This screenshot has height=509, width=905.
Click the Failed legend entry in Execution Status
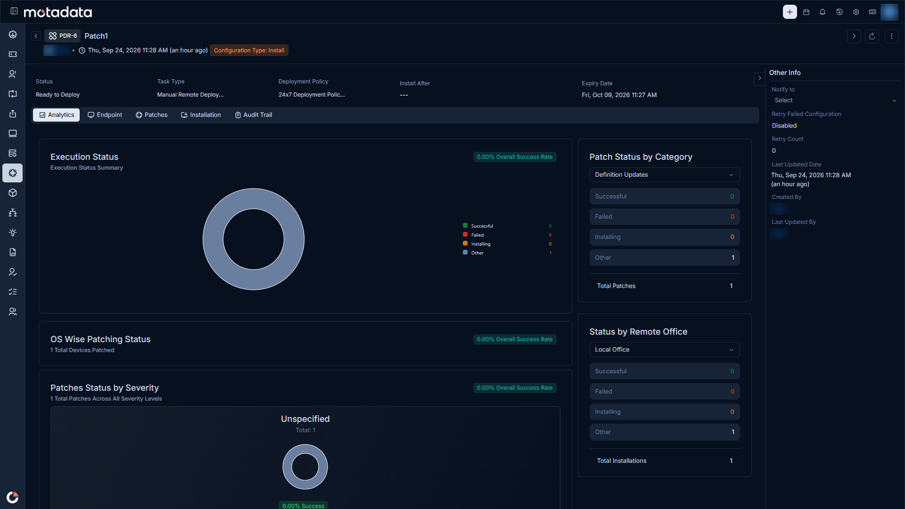(507, 235)
